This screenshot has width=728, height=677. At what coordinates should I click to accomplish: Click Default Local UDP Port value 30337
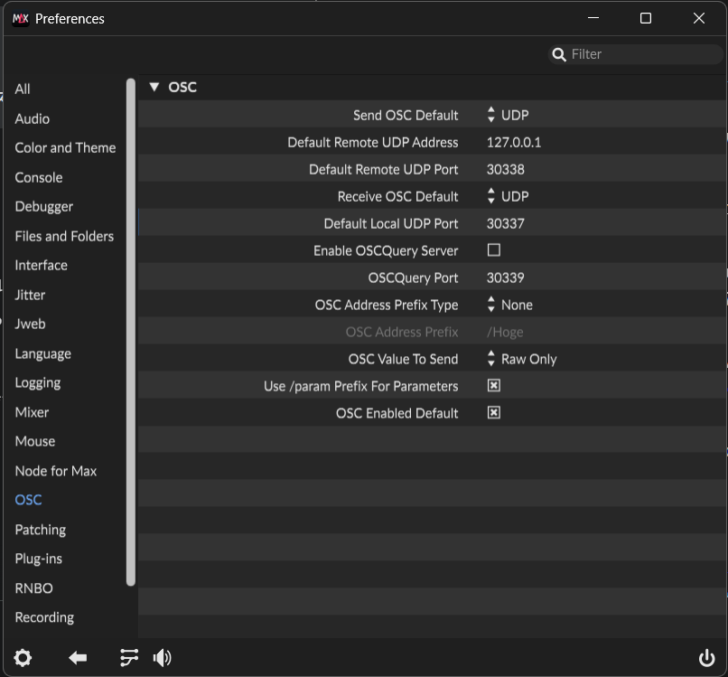tap(505, 223)
